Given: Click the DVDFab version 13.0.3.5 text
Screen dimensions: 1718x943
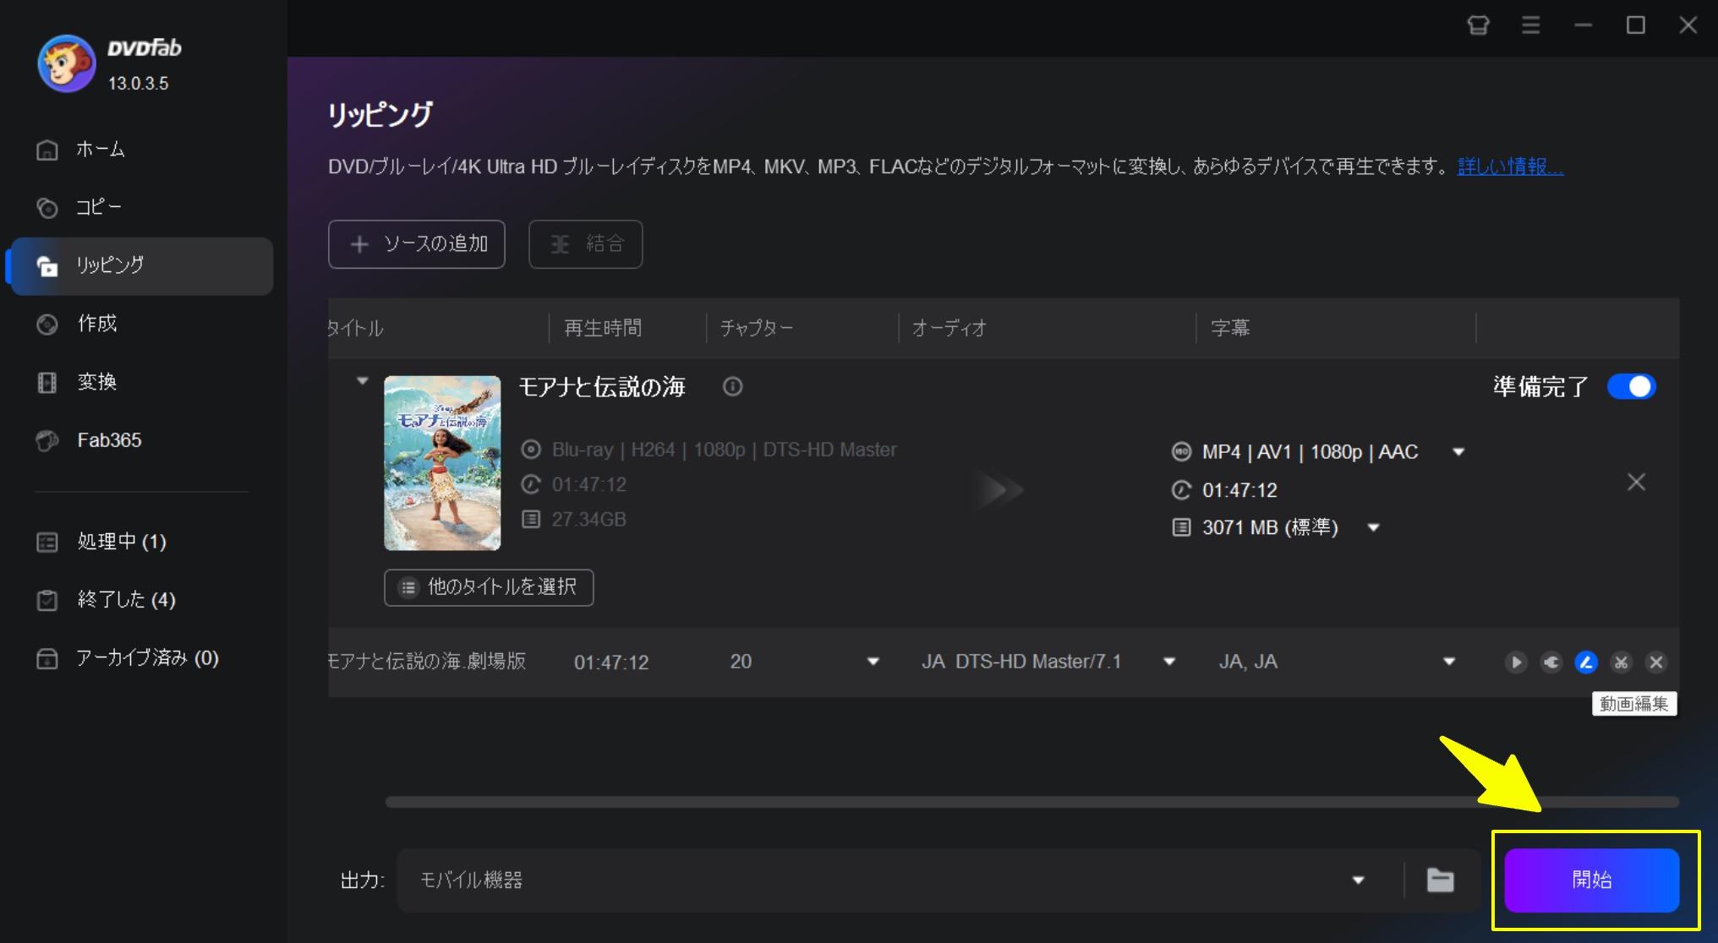Looking at the screenshot, I should (138, 84).
